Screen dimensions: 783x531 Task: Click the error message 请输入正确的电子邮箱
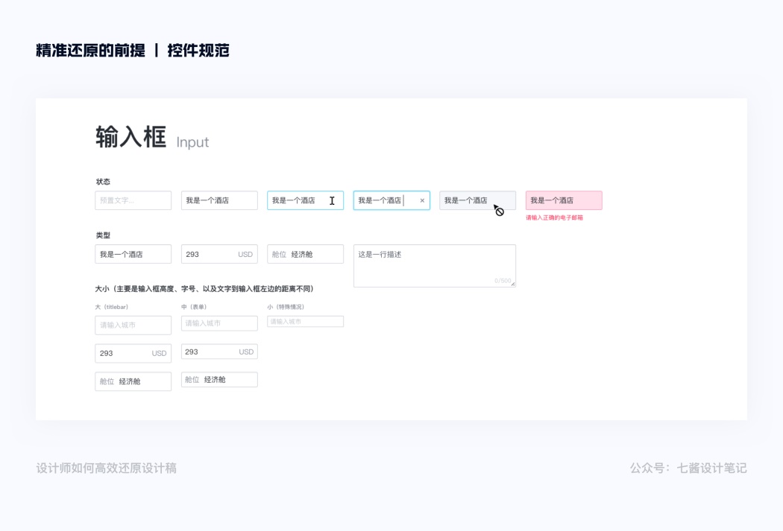(554, 218)
